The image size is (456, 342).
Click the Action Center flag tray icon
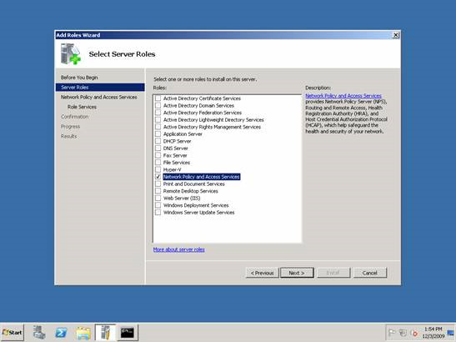pos(392,332)
